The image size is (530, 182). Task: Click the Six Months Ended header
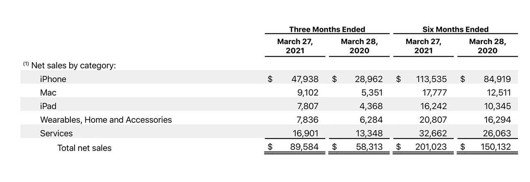[455, 29]
